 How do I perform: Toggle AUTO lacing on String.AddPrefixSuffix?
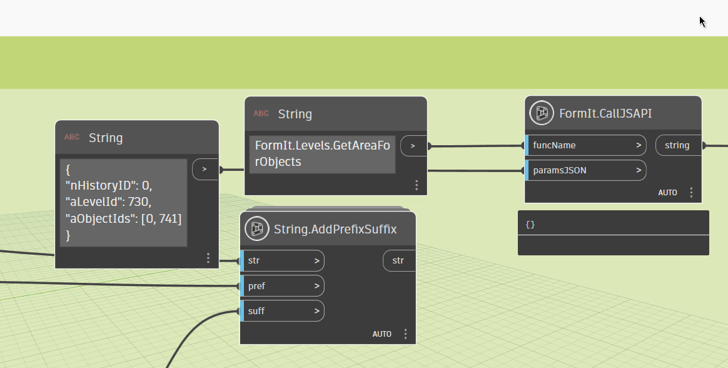pos(382,334)
